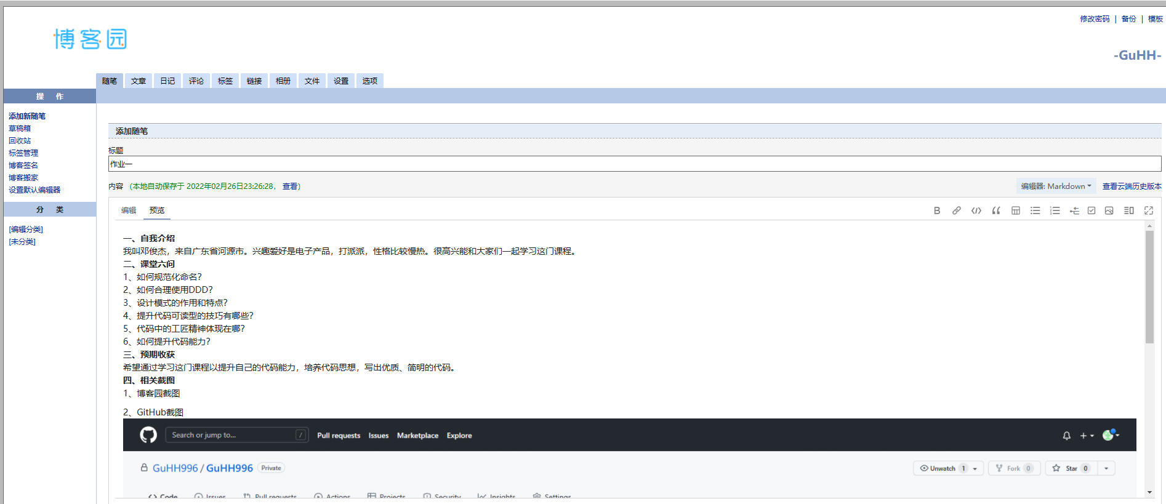1166x504 pixels.
Task: Open 博客签名 settings link
Action: [x=23, y=165]
